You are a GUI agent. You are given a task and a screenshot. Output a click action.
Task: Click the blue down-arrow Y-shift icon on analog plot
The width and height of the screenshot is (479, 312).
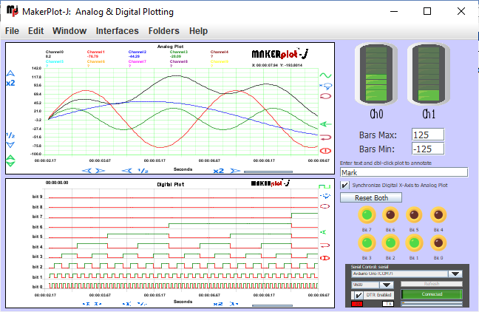point(10,145)
